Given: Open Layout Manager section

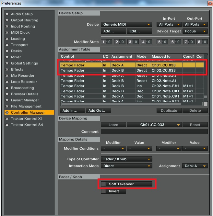Looking at the screenshot, I should coord(25,100).
